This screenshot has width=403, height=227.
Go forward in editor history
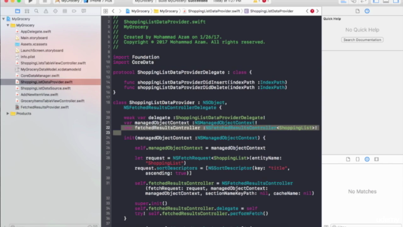pos(120,11)
